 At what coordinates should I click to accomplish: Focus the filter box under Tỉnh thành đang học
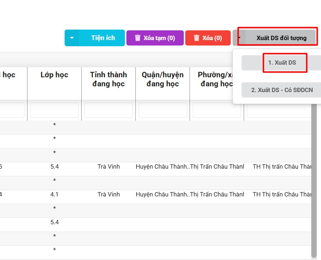point(109,110)
